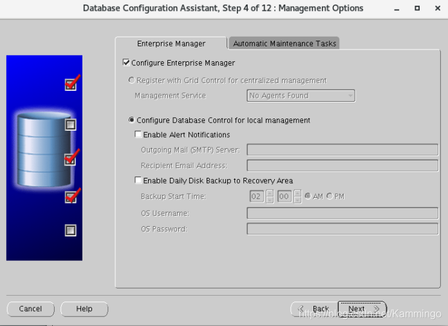Viewport: 448px width, 326px height.
Task: Select Register with Grid Control radio option
Action: coord(131,81)
